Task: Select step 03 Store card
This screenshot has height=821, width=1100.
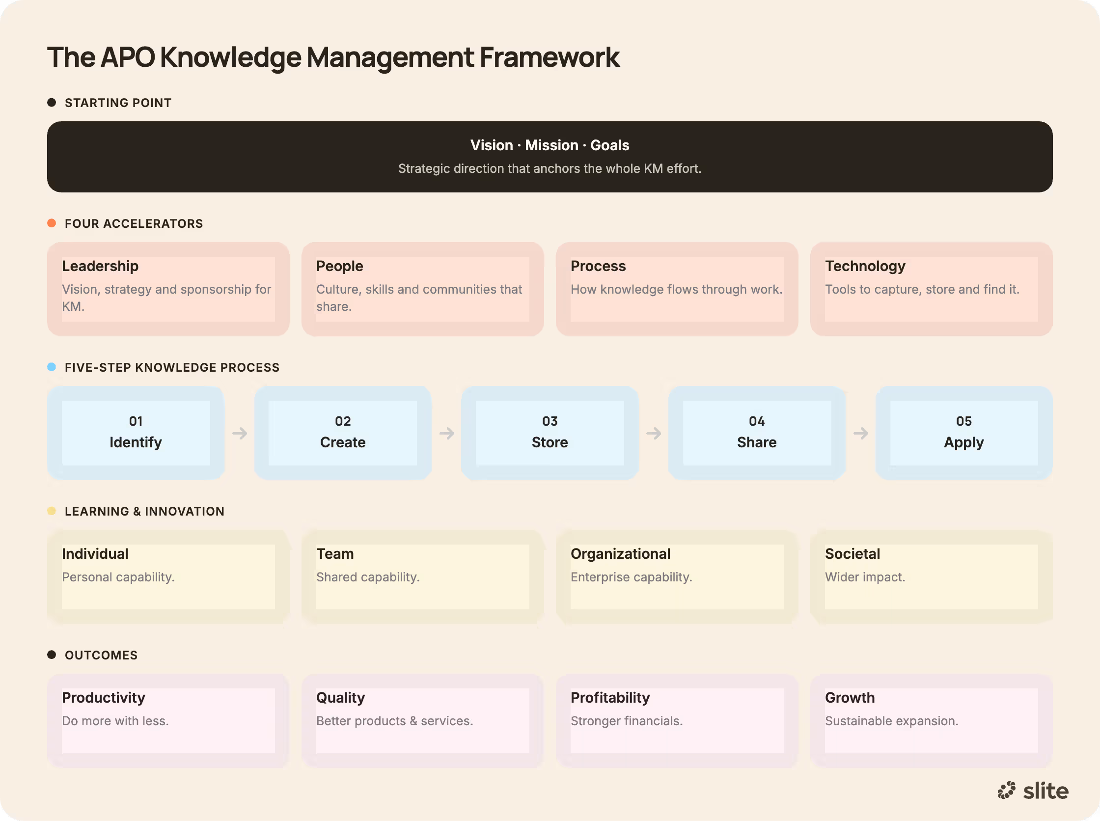Action: pos(550,433)
